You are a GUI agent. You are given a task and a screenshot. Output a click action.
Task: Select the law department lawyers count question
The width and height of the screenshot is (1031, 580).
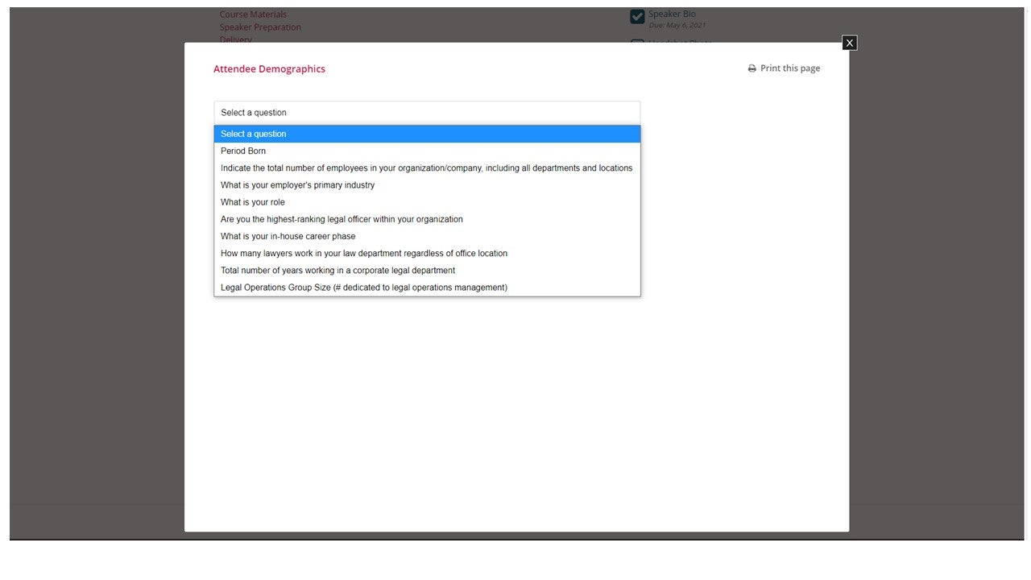363,253
